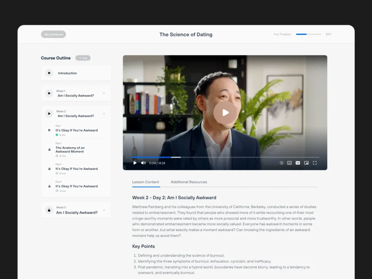Switch to the Additional Resources tab
Image resolution: width=372 pixels, height=279 pixels.
point(189,182)
